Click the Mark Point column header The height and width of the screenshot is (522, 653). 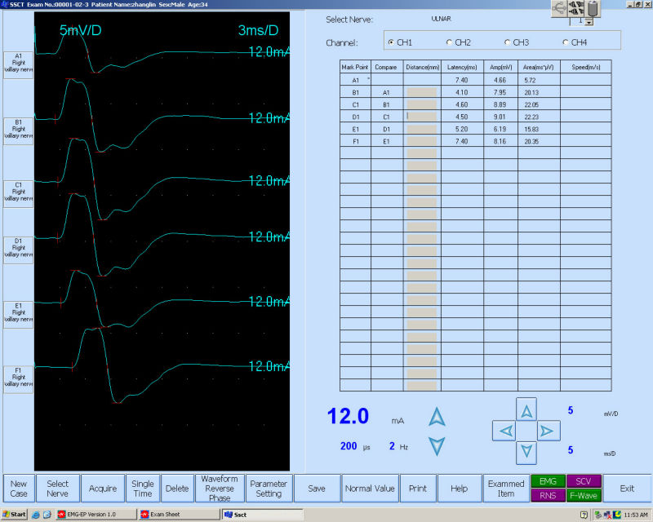[355, 67]
